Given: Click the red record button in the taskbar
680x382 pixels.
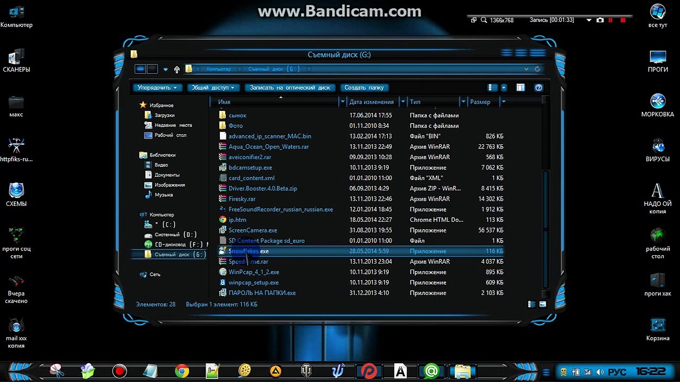Looking at the screenshot, I should pos(120,371).
